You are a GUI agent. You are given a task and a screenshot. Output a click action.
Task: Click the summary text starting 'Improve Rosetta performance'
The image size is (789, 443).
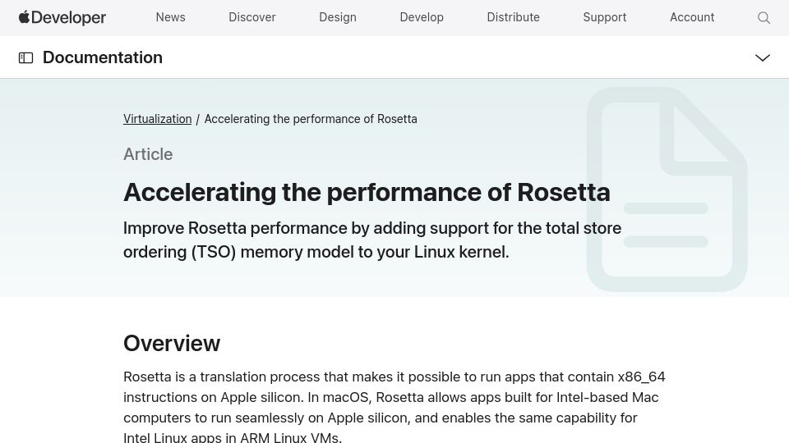372,240
